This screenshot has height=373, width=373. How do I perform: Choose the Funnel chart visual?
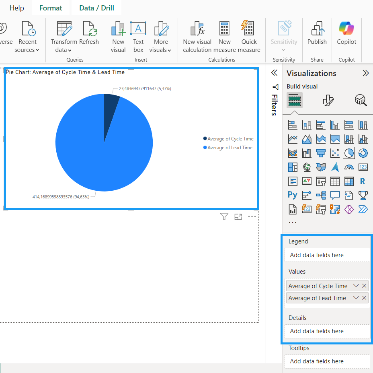click(321, 153)
